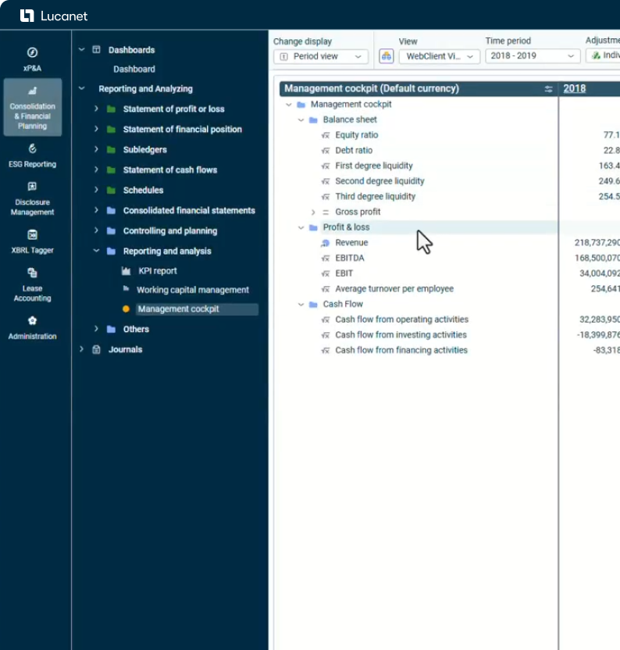Select Working capital management report
The height and width of the screenshot is (650, 620).
point(192,290)
